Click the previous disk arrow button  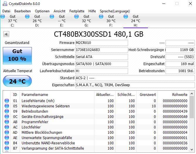[6, 34]
